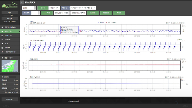The image size is (192, 108).
Task: Collapse sidebar with the arrow beside 複合グラフ title
Action: pyautogui.click(x=22, y=2)
